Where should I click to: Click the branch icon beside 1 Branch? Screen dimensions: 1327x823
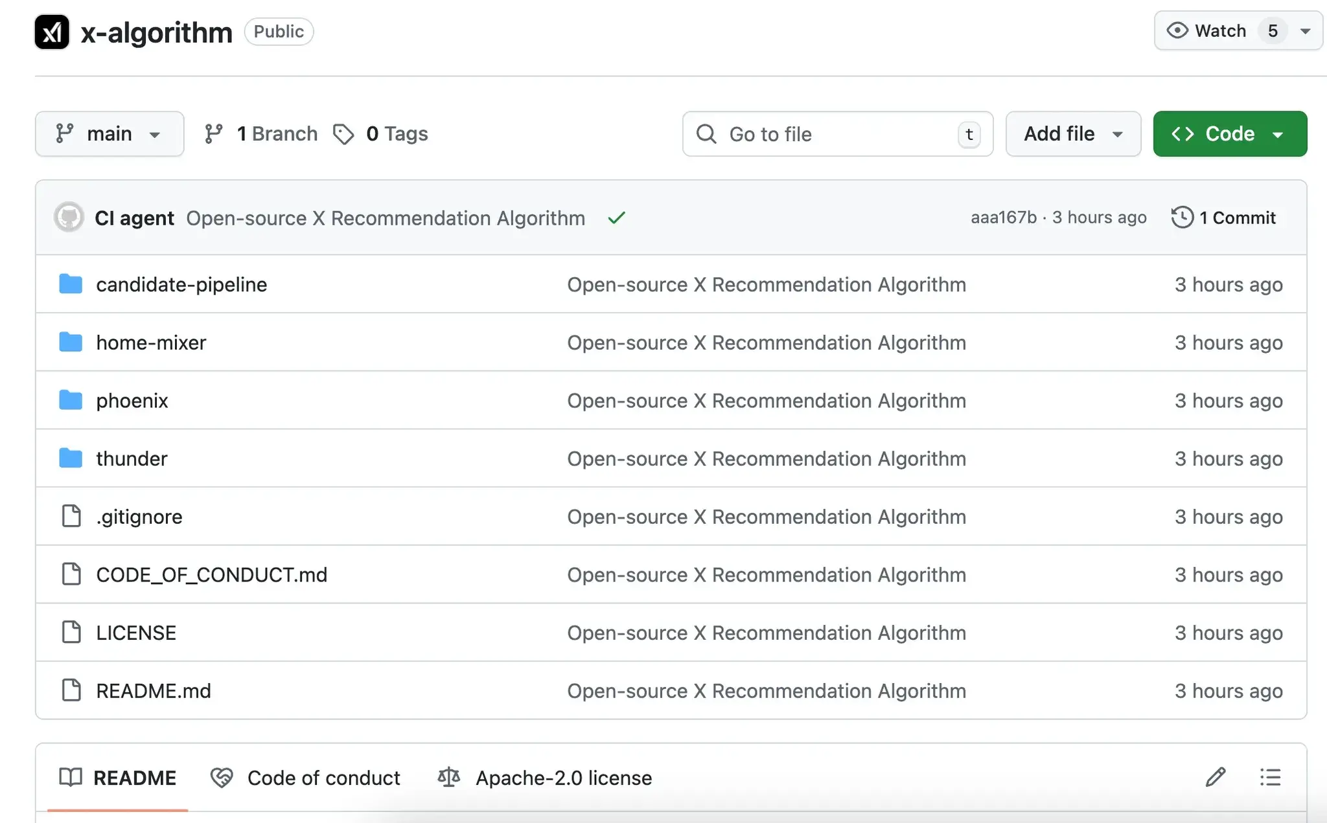[213, 134]
